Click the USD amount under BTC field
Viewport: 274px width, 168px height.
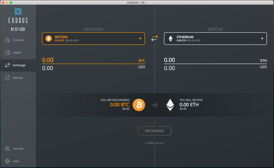[93, 68]
